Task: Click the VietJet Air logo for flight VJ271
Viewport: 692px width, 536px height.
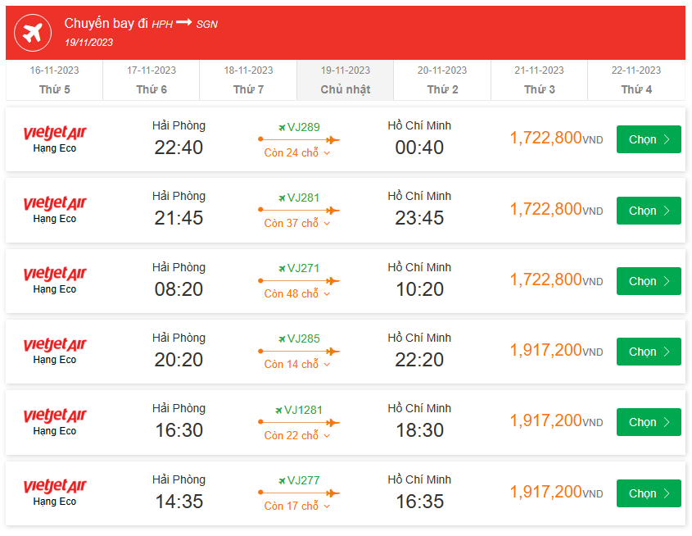Action: pyautogui.click(x=55, y=274)
